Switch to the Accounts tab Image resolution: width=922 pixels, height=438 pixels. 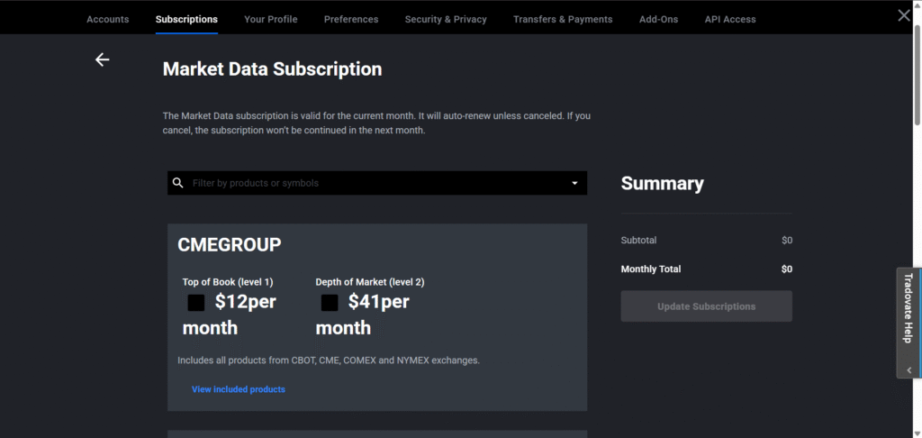click(x=108, y=19)
